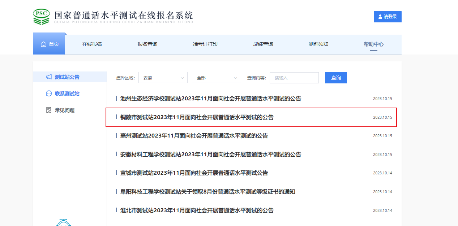
Task: Expand the 安徽 region dropdown
Action: pyautogui.click(x=163, y=78)
